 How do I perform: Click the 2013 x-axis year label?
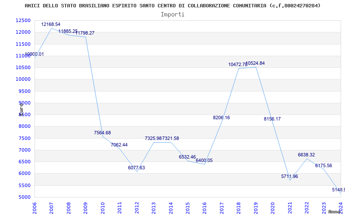coord(154,208)
